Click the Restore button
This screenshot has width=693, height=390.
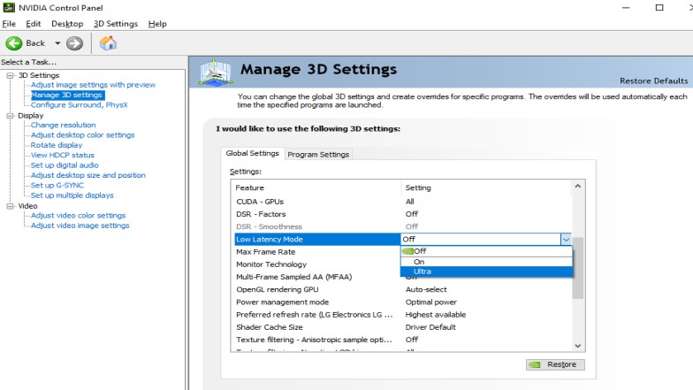click(x=555, y=364)
